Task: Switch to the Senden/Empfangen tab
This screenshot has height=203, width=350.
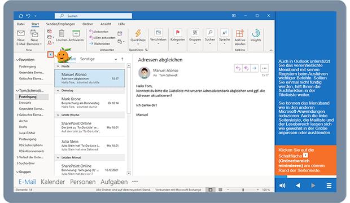Action: pos(60,24)
